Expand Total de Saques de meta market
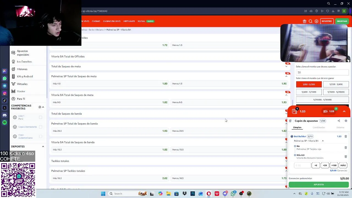352x198 pixels. pyautogui.click(x=286, y=66)
